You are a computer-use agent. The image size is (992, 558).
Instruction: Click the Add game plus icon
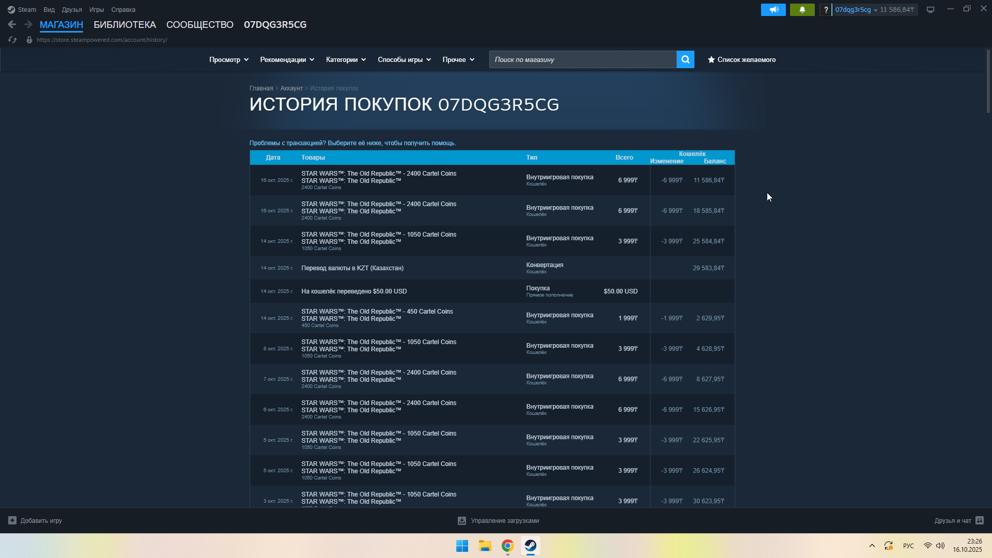pyautogui.click(x=12, y=520)
